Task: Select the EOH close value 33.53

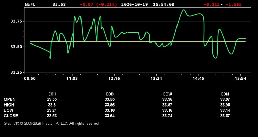Action: point(52,116)
